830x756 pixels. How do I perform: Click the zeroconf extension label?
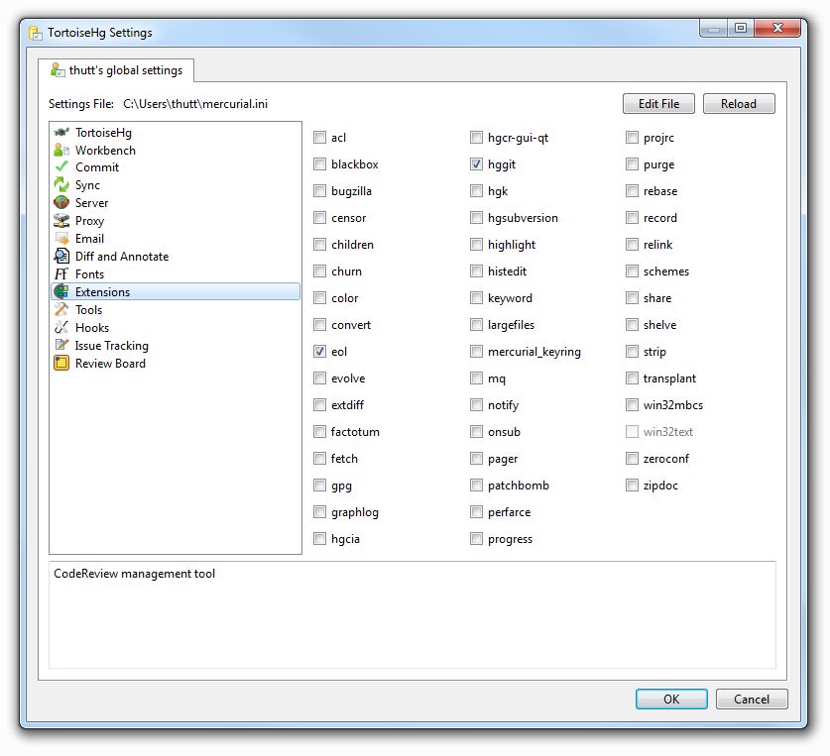(666, 459)
